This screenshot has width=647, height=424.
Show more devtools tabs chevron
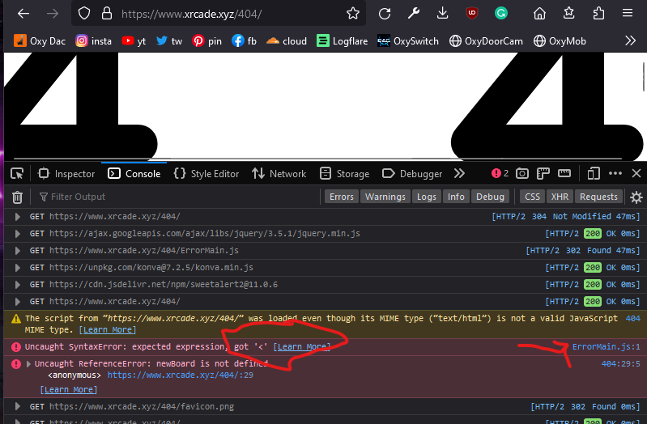459,173
